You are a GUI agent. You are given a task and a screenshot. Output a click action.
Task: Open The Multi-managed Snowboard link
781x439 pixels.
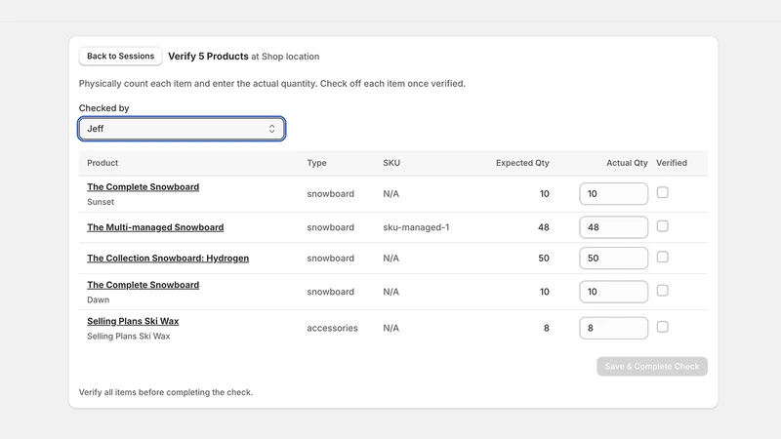click(x=155, y=227)
